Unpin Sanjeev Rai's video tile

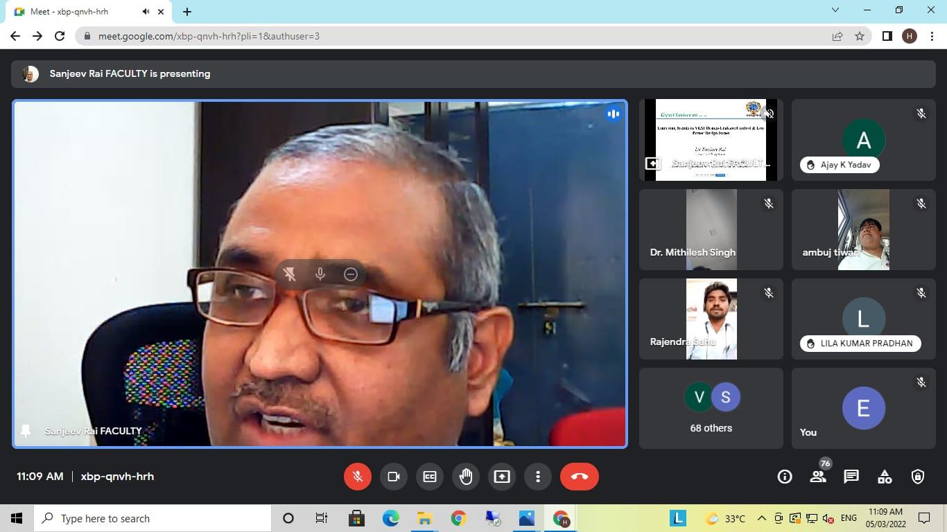(290, 274)
